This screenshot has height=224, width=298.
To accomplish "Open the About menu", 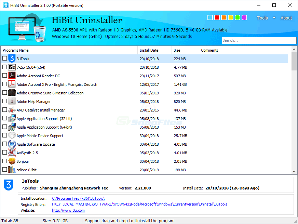I will pos(286,18).
